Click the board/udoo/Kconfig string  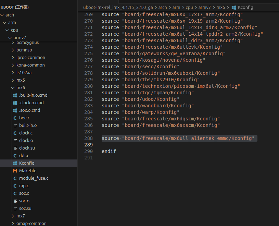pyautogui.click(x=151, y=99)
